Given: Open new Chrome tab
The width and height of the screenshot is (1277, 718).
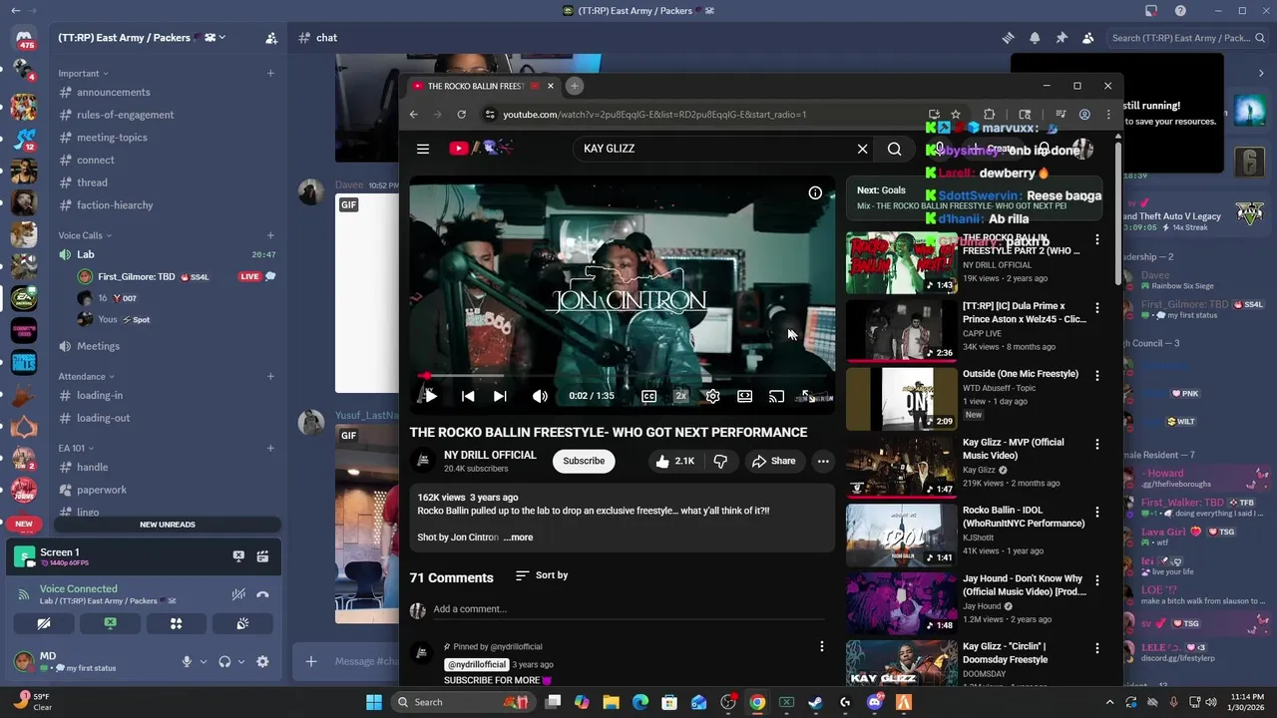Looking at the screenshot, I should click(x=575, y=86).
